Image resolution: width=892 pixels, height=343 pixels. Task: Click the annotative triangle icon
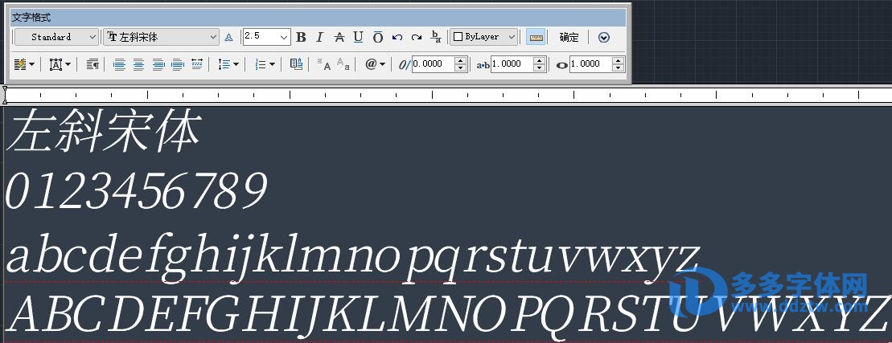tap(228, 37)
